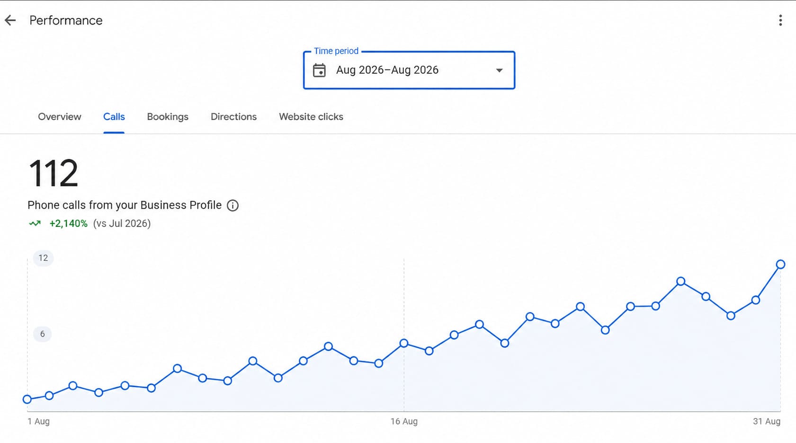Click the green trending-up arrow icon
The image size is (796, 443).
[x=35, y=223]
